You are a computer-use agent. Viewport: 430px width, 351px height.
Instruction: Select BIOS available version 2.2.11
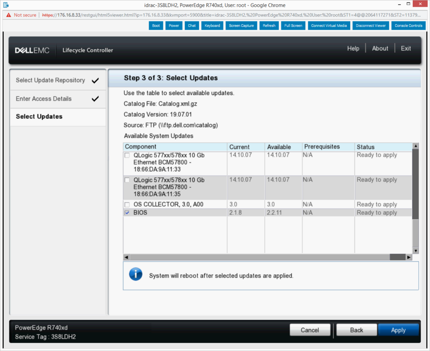point(274,213)
